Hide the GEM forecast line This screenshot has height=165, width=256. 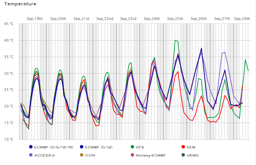point(188,147)
